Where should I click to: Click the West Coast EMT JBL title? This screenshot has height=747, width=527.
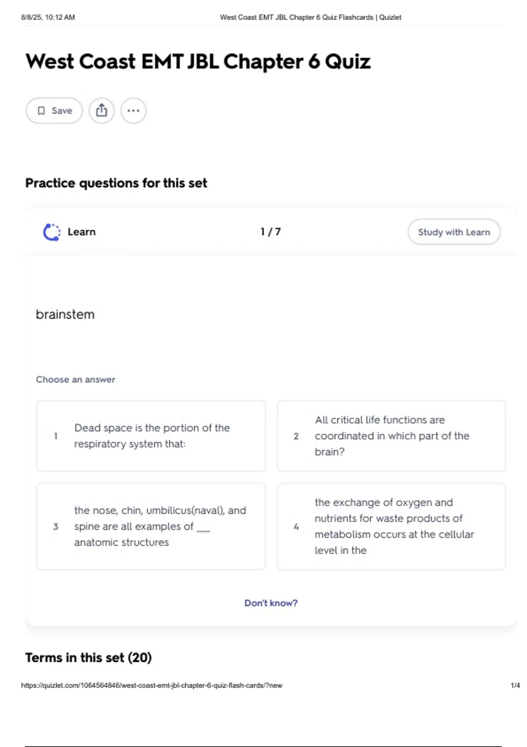pos(198,61)
